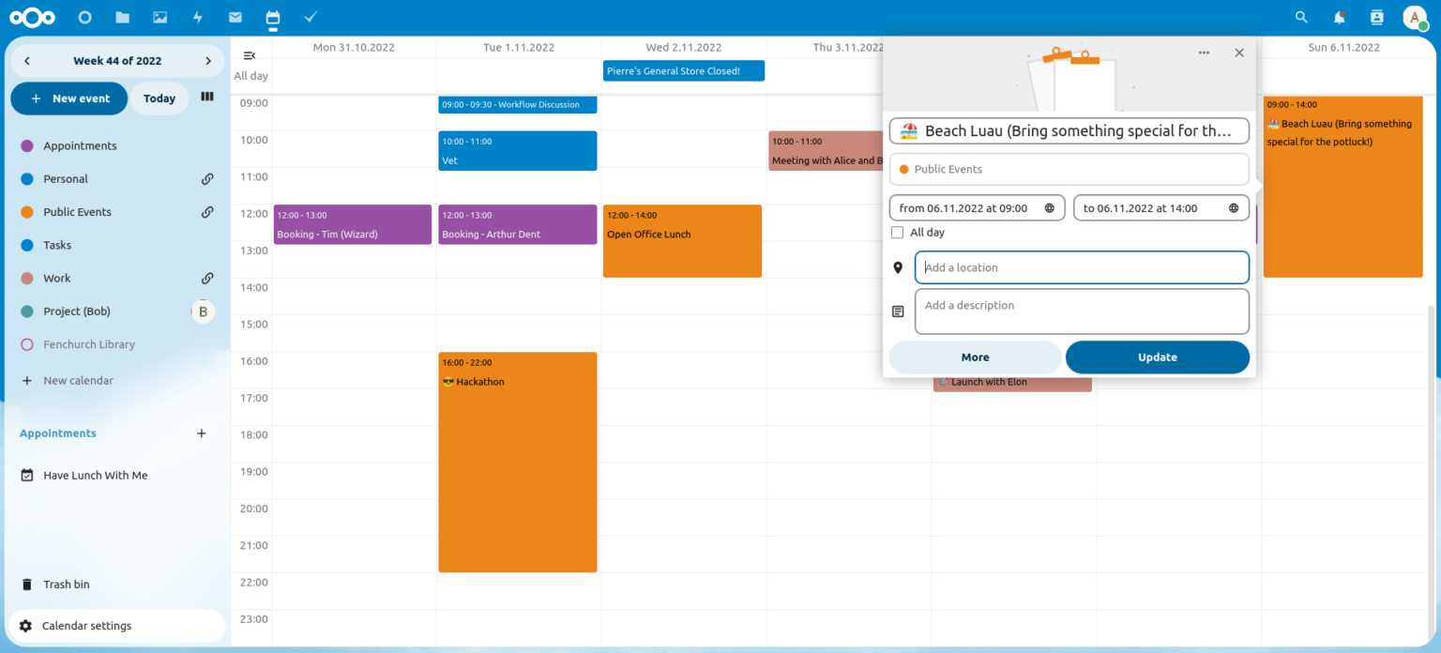1441x653 pixels.
Task: Collapse the all-day row with the arrows icon
Action: (248, 54)
